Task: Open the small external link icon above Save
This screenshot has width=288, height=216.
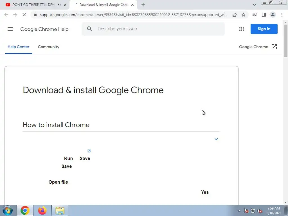Action: click(x=89, y=151)
